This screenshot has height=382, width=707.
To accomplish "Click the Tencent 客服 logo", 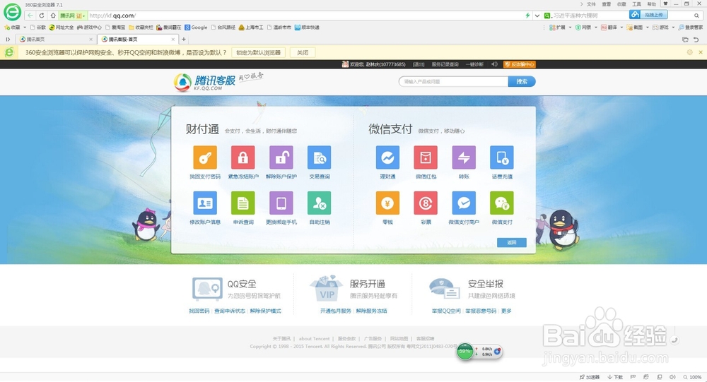I will 205,82.
